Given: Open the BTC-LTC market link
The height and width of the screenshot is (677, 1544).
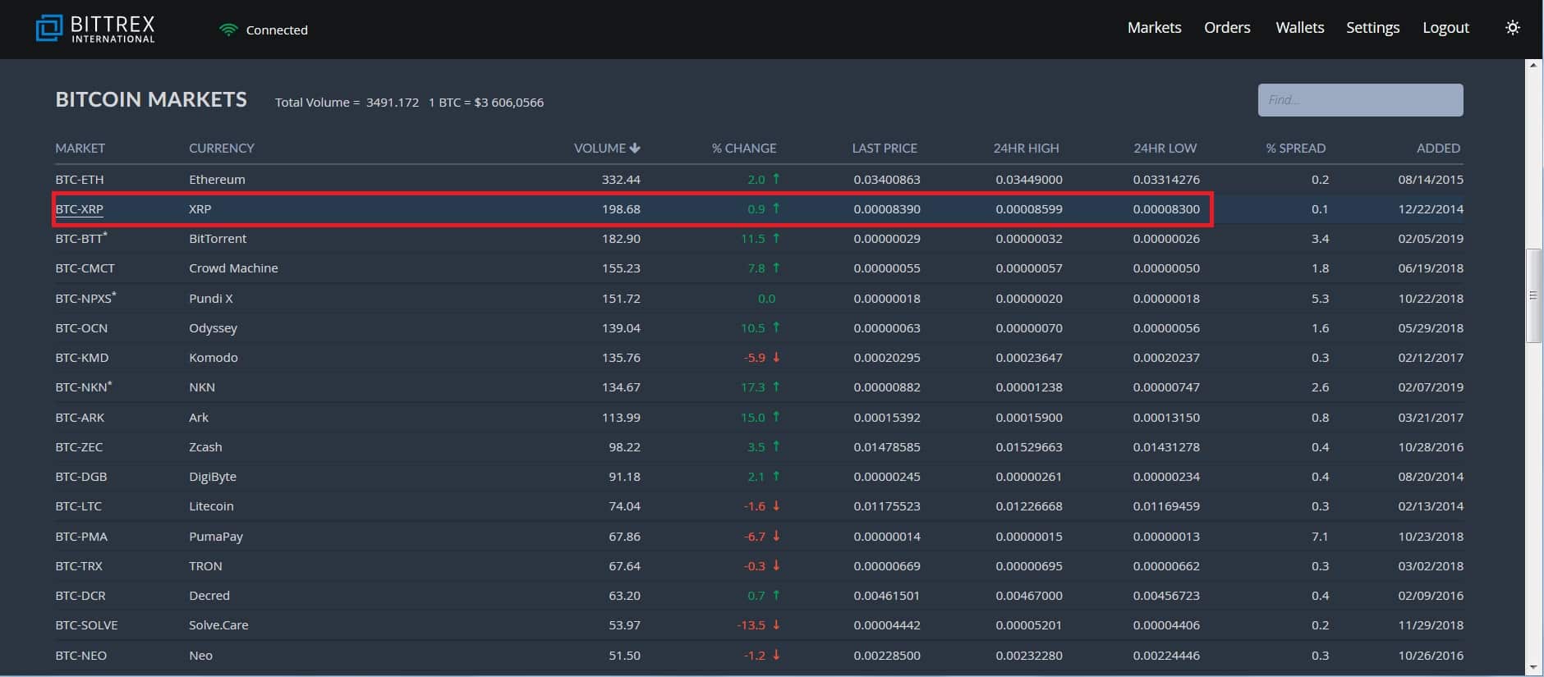Looking at the screenshot, I should 78,506.
